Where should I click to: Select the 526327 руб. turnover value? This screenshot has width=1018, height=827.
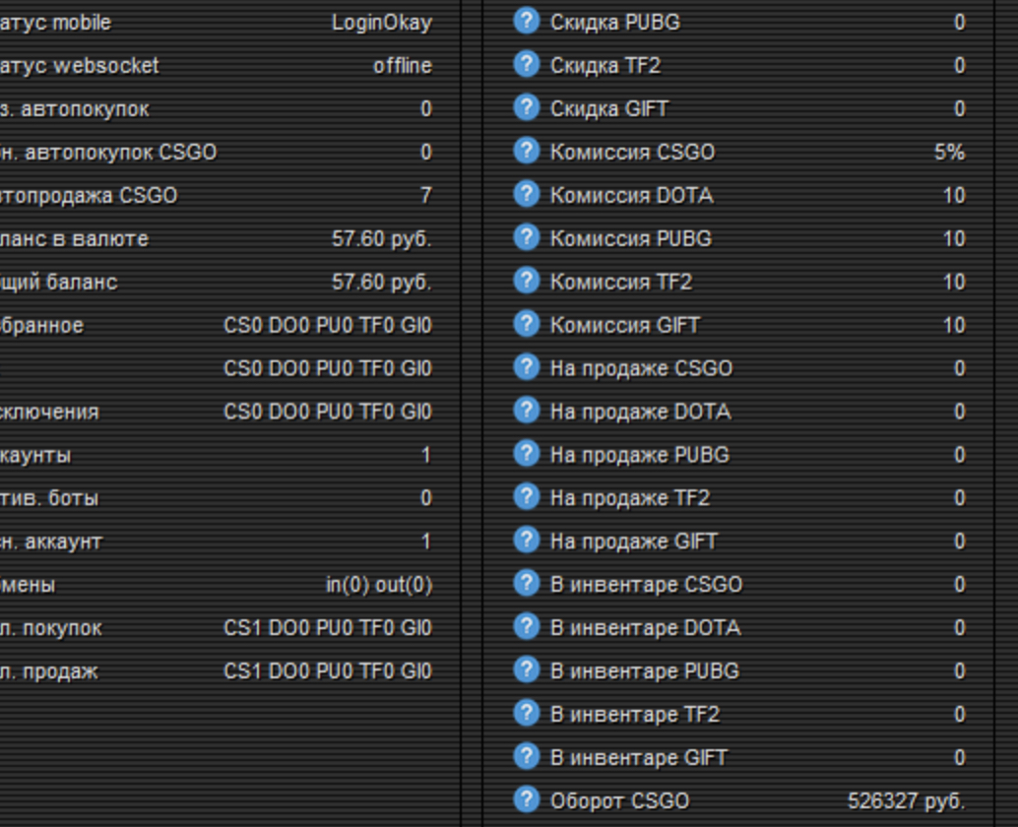click(x=906, y=801)
